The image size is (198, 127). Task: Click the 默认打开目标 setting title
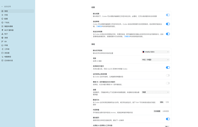[98, 50]
